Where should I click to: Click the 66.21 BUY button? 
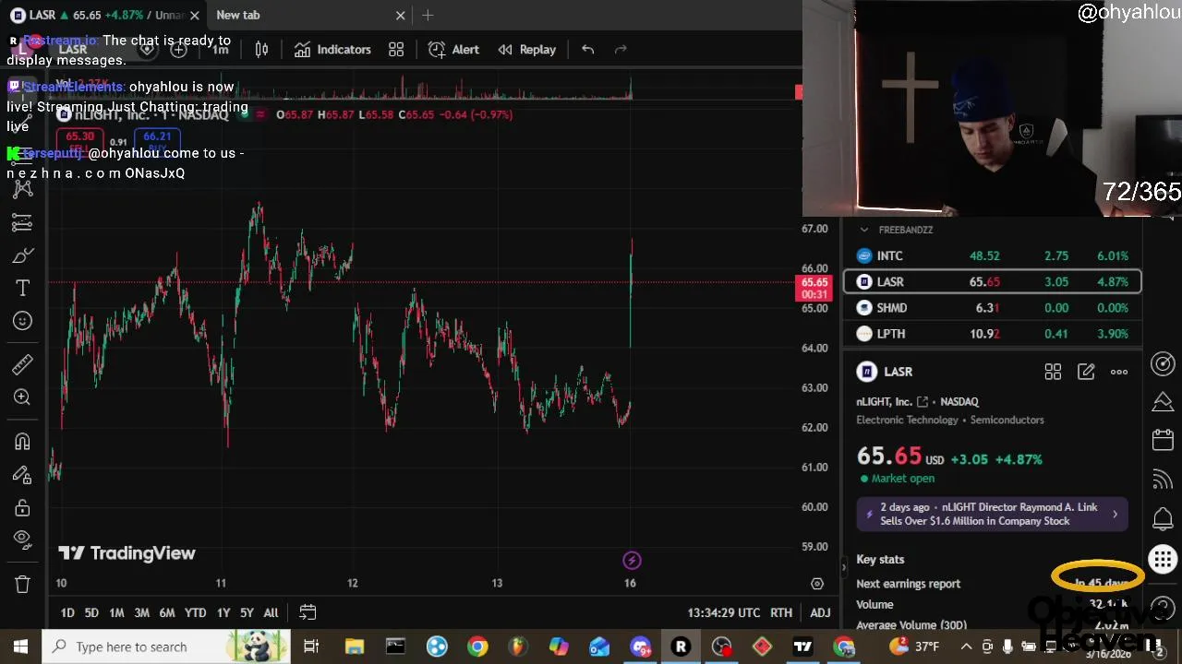coord(157,140)
